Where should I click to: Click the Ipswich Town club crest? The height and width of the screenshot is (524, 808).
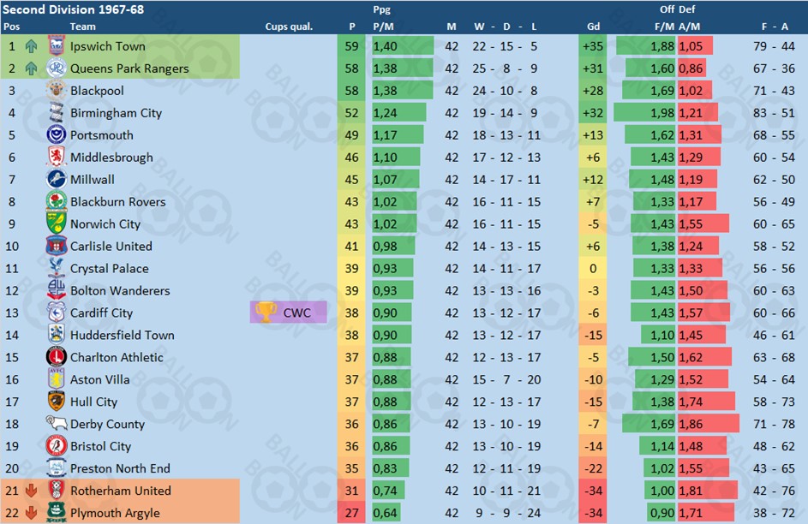point(57,46)
